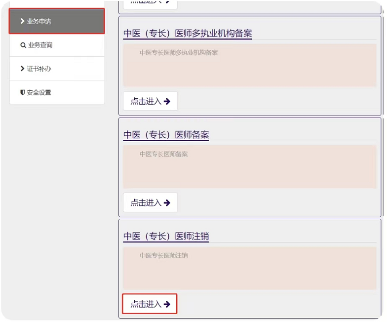Click the chevron icon beside 业务申请

22,21
